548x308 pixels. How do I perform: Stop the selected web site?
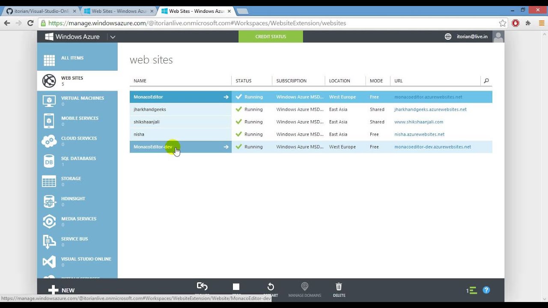pos(236,287)
